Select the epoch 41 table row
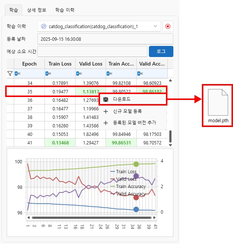This screenshot has height=244, width=233. tap(30, 142)
